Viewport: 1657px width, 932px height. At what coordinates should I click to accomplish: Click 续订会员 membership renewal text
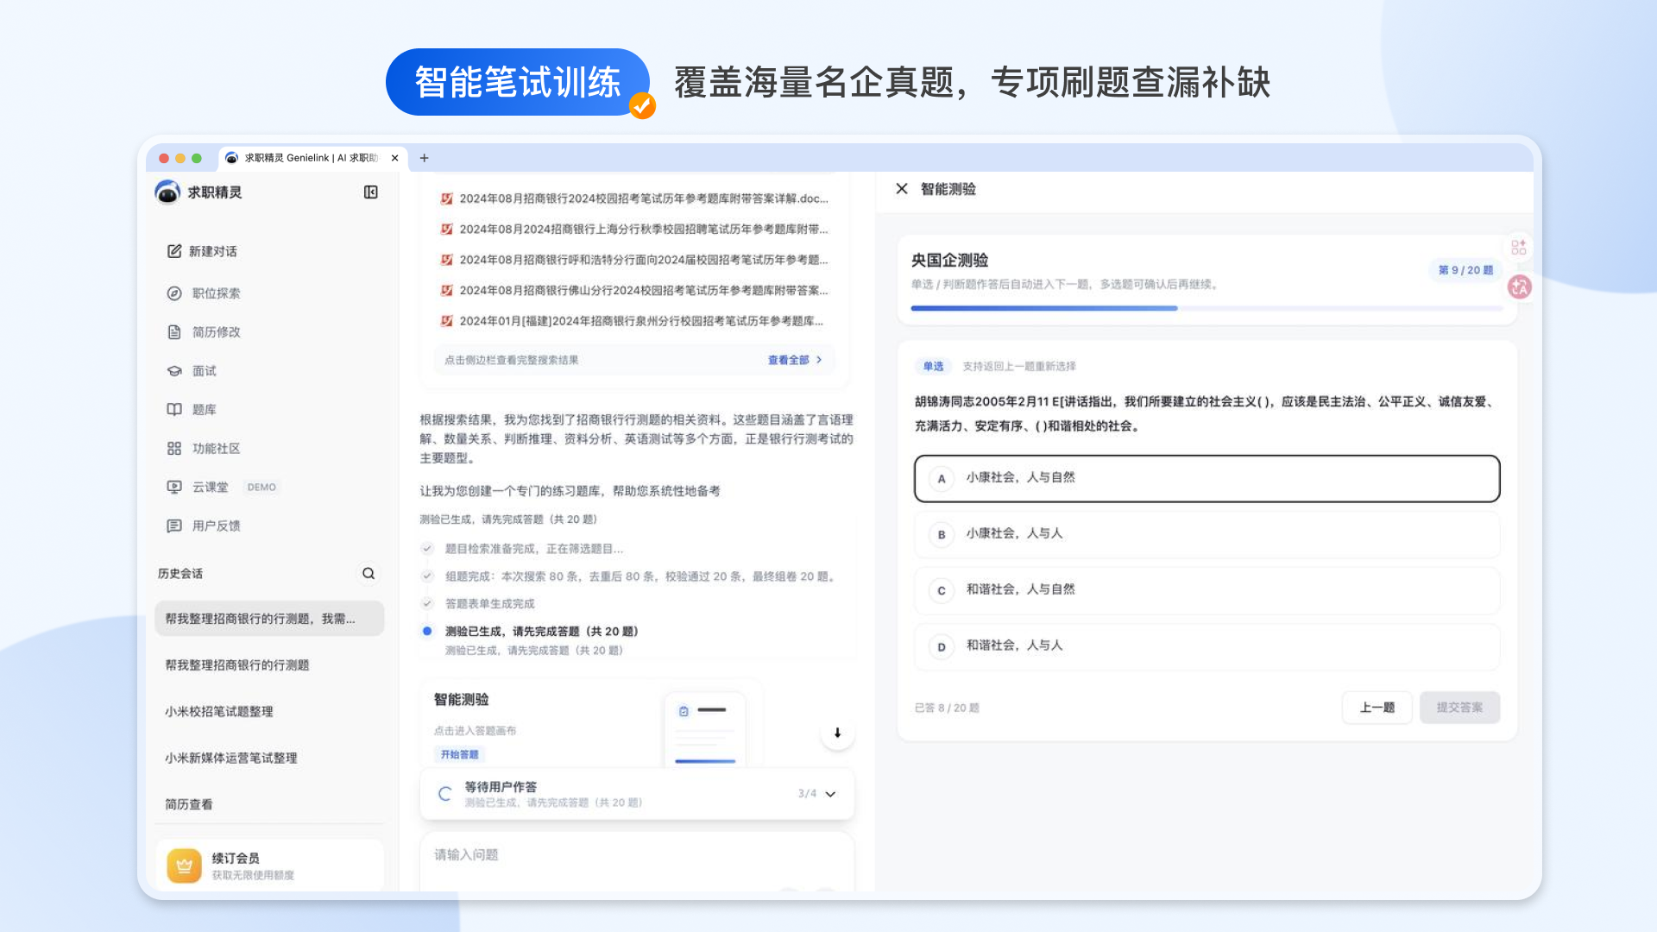pyautogui.click(x=236, y=859)
